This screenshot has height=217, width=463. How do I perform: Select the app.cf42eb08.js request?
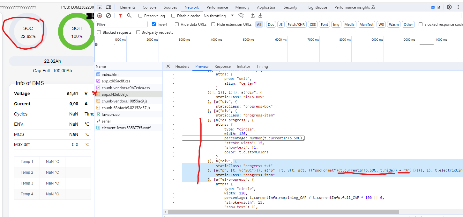(129, 94)
